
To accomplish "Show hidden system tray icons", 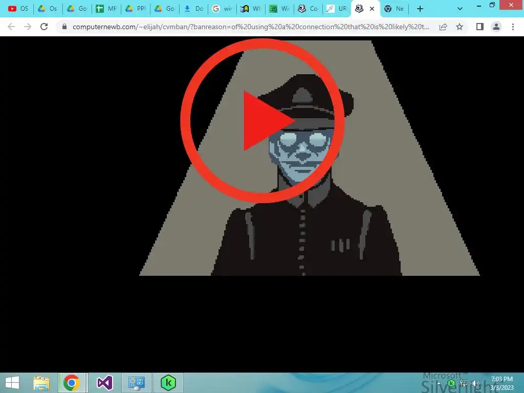I will pyautogui.click(x=439, y=383).
